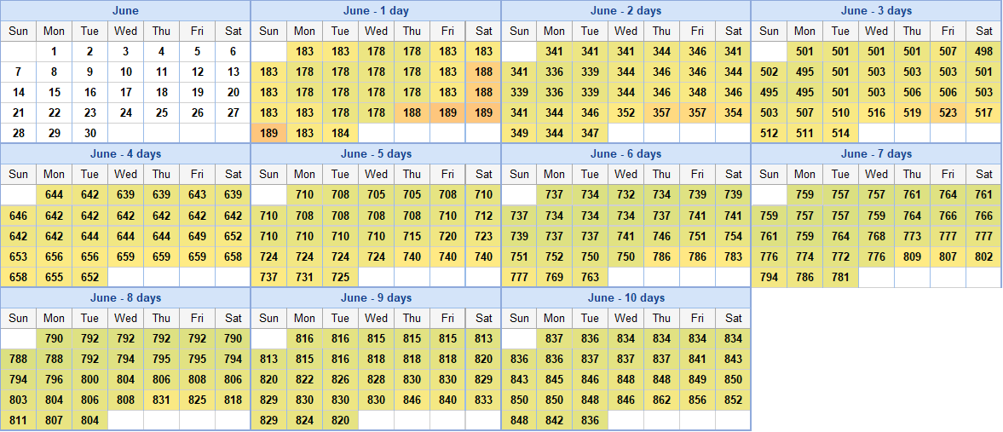Select value 184 in June - 1 day calendar
1003x432 pixels.
click(x=340, y=133)
